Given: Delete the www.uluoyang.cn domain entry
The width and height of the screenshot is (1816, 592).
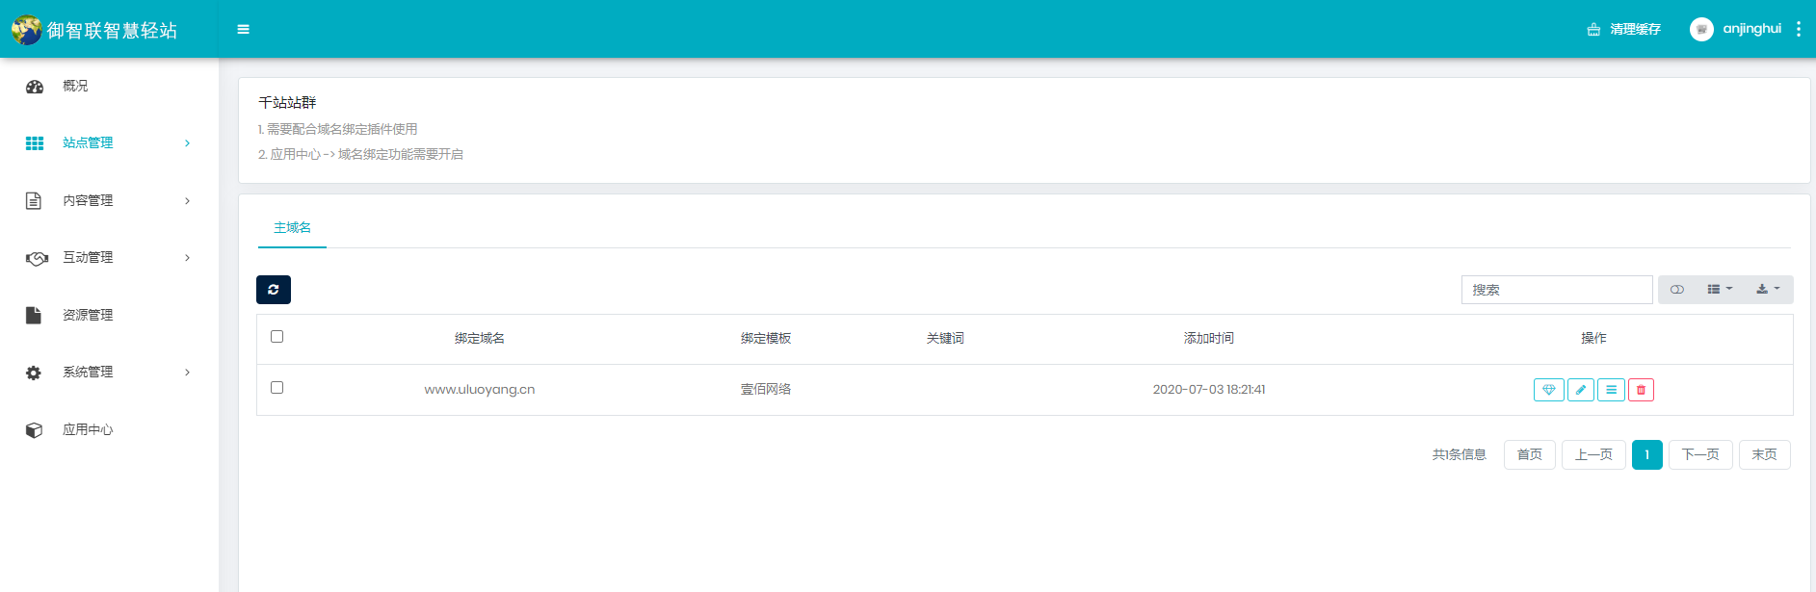Looking at the screenshot, I should (x=1641, y=390).
